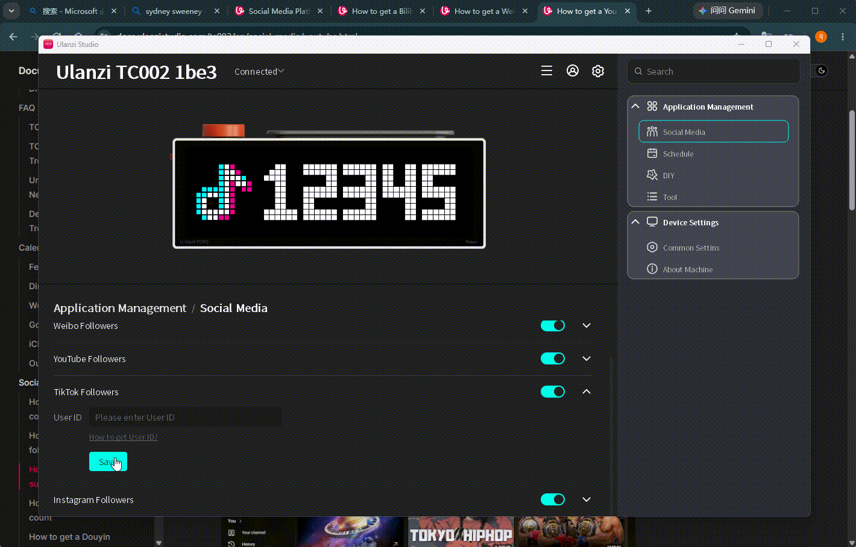Image resolution: width=856 pixels, height=547 pixels.
Task: Go back in the Chrome browser
Action: click(13, 36)
